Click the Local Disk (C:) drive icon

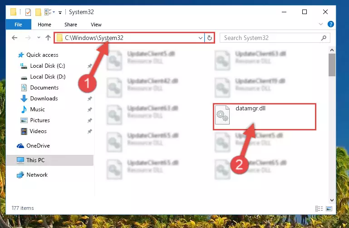tap(24, 66)
